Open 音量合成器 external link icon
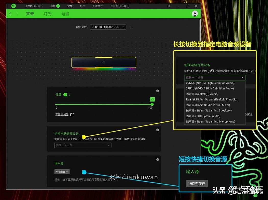The width and height of the screenshot is (268, 200). pyautogui.click(x=72, y=114)
